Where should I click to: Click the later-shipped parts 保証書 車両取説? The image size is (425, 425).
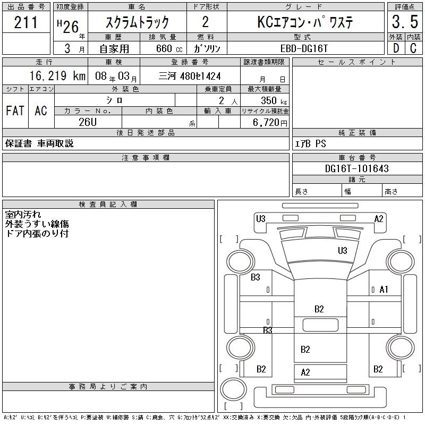pos(39,143)
